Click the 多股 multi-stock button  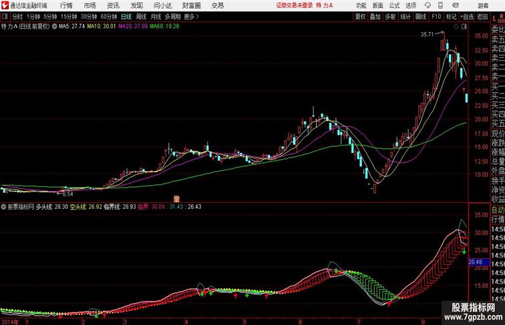click(390, 17)
